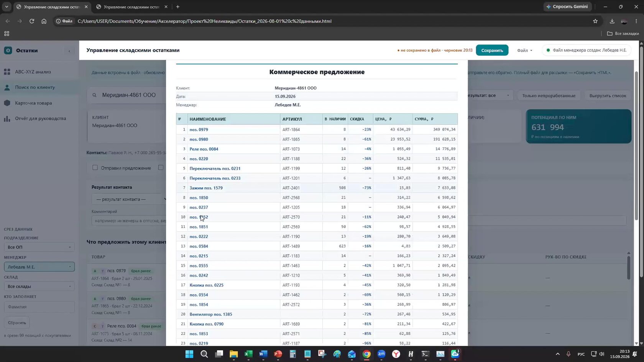Open Word from the taskbar
Screen dimensions: 644x362
click(x=263, y=354)
